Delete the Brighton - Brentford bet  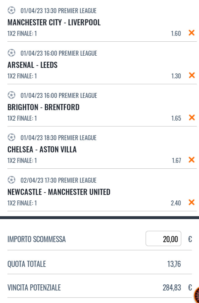(191, 118)
